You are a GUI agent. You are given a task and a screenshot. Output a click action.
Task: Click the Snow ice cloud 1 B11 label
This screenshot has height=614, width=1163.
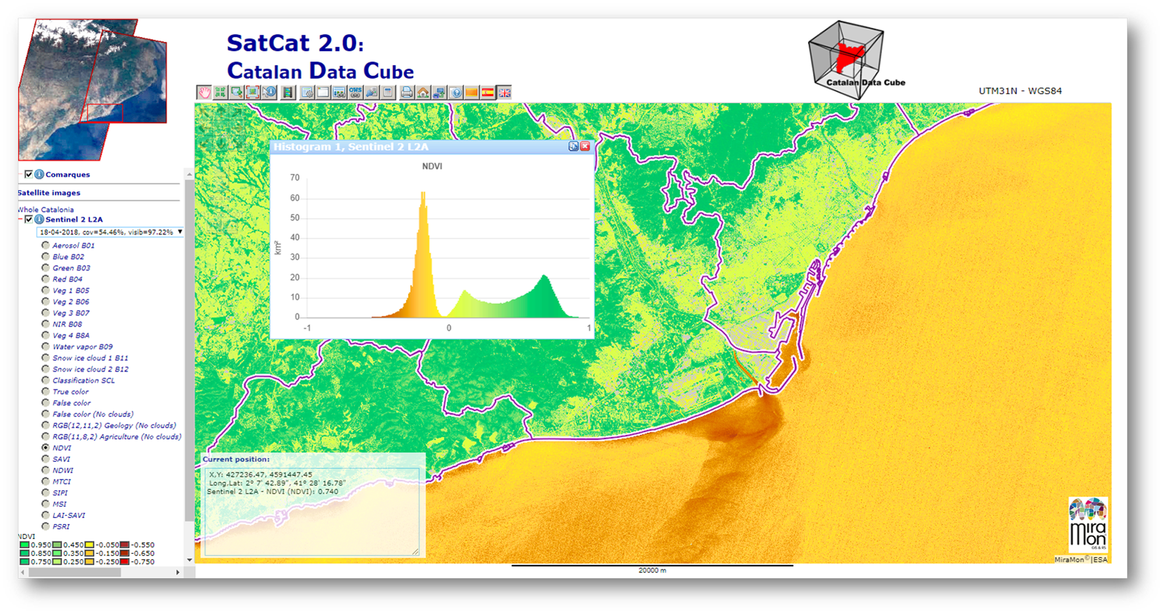tap(90, 358)
